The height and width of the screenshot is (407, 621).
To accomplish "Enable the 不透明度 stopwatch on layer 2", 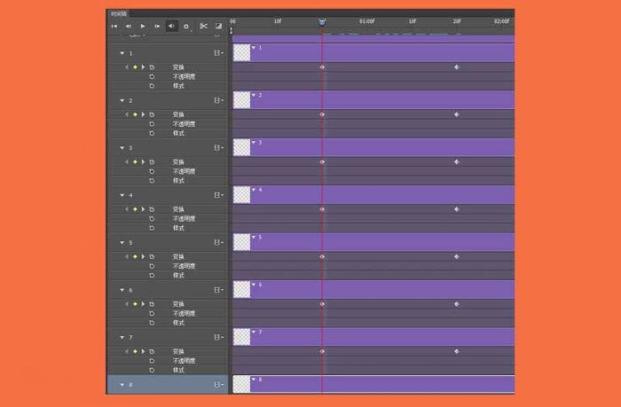I will click(x=152, y=124).
